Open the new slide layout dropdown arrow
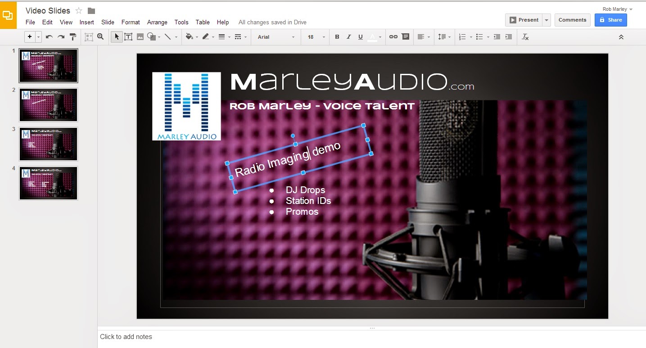Viewport: 646px width, 348px height. click(39, 37)
